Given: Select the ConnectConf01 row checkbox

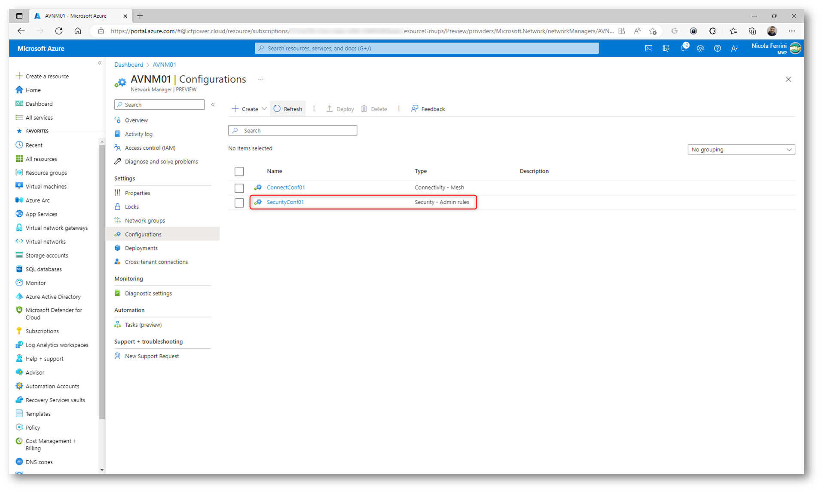Looking at the screenshot, I should point(239,188).
